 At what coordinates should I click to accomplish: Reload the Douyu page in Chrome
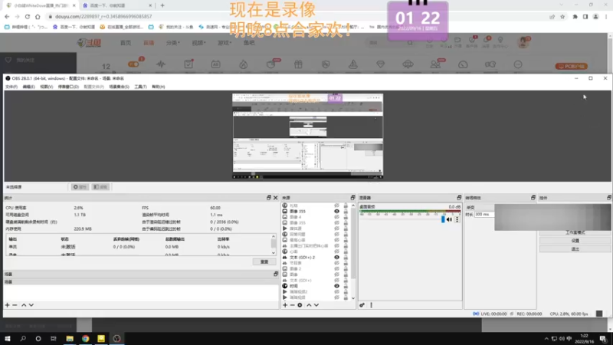click(x=28, y=16)
